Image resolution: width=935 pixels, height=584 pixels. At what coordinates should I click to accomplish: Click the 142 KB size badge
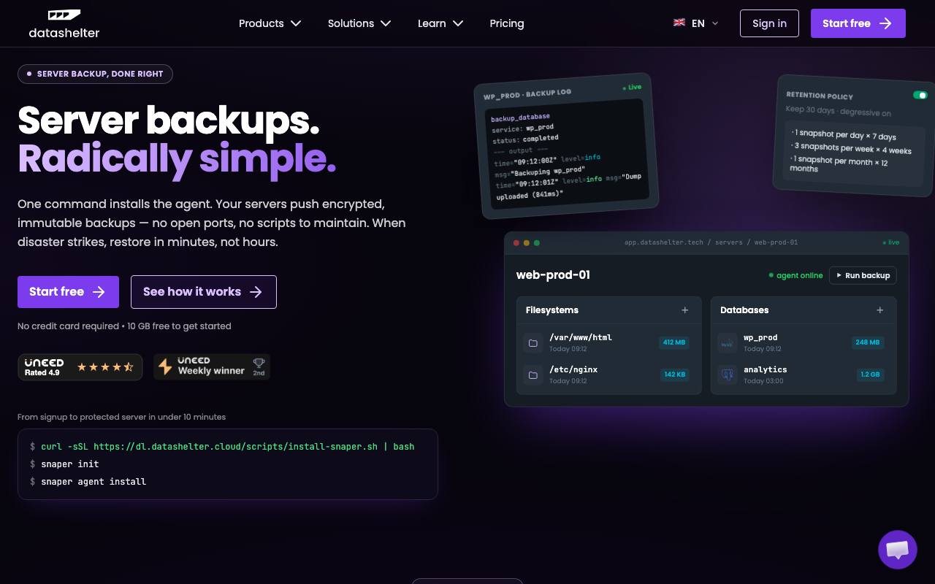674,374
